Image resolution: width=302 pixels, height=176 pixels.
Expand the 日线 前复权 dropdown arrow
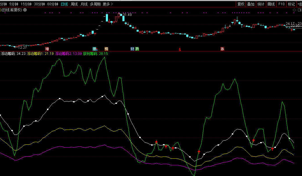(x=25, y=10)
